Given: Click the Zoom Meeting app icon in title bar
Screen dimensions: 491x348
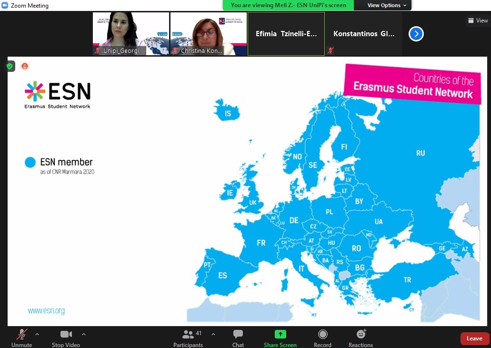Looking at the screenshot, I should tap(5, 5).
